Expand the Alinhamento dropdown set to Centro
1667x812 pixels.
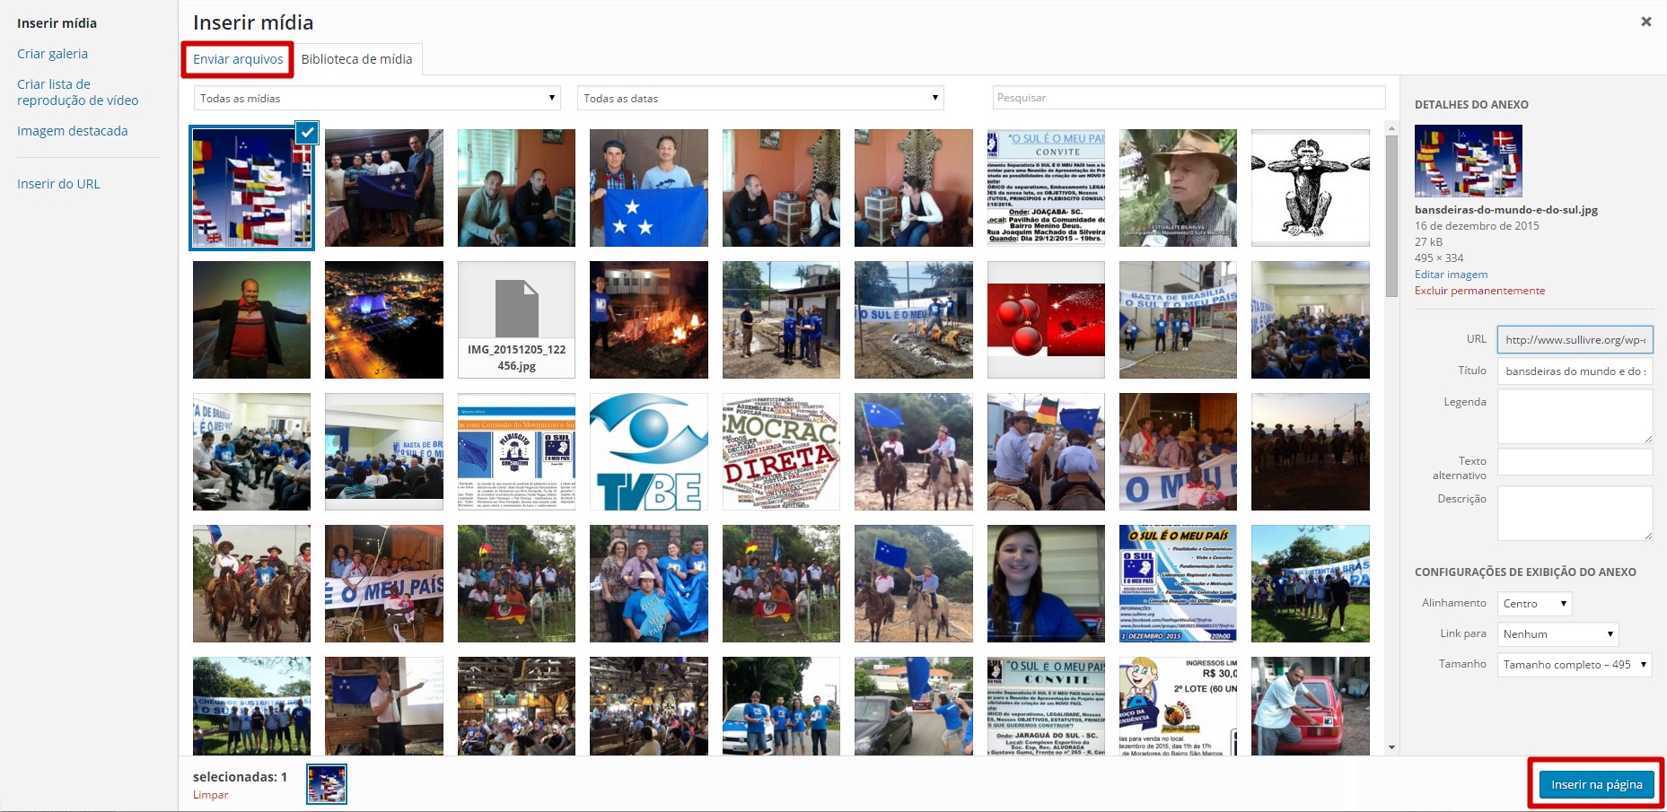[1534, 604]
